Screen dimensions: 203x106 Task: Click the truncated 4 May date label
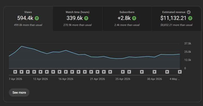click(175, 79)
